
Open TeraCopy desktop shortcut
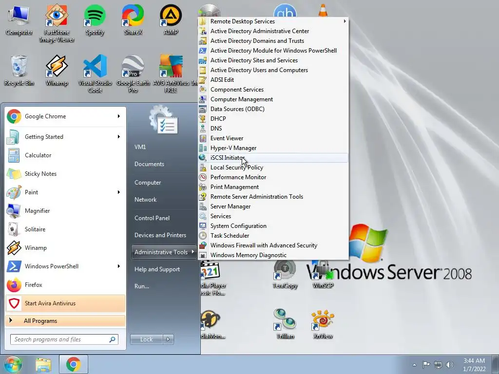285,274
